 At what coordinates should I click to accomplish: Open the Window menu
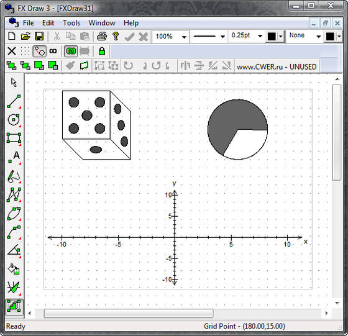(102, 23)
